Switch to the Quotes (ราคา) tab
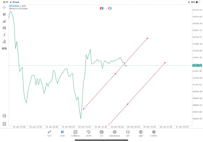203x142 pixels. [49, 133]
